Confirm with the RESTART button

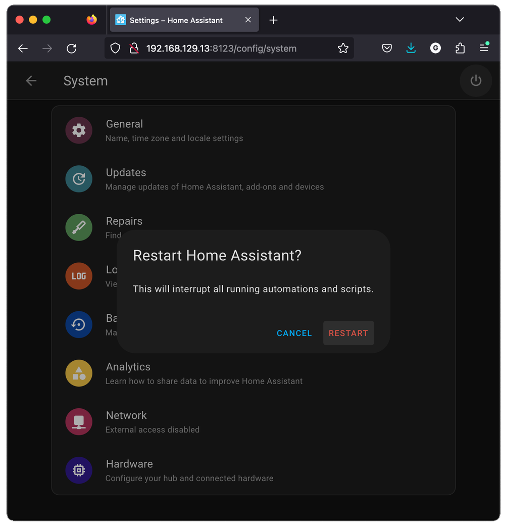[x=348, y=333]
